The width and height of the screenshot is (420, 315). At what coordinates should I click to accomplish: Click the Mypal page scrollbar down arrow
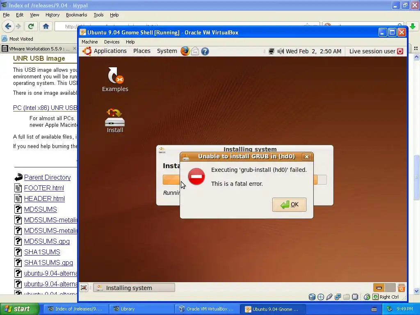pyautogui.click(x=416, y=291)
